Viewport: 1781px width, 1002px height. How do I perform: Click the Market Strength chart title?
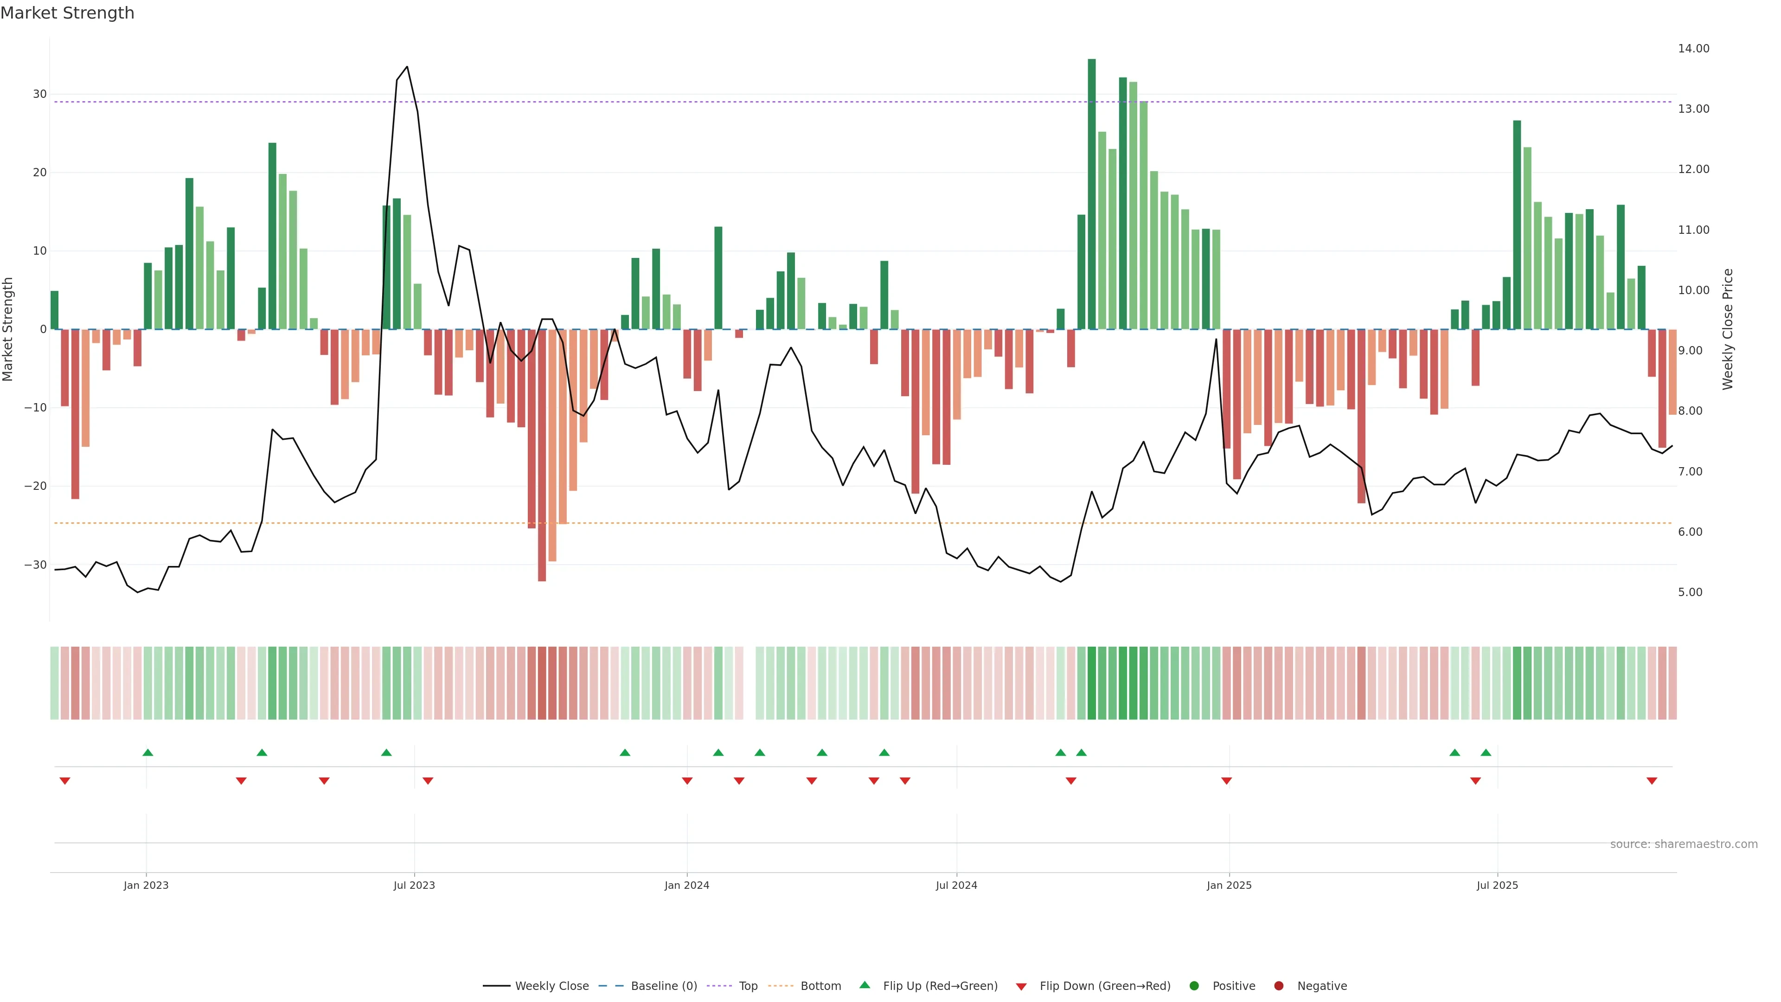tap(67, 13)
